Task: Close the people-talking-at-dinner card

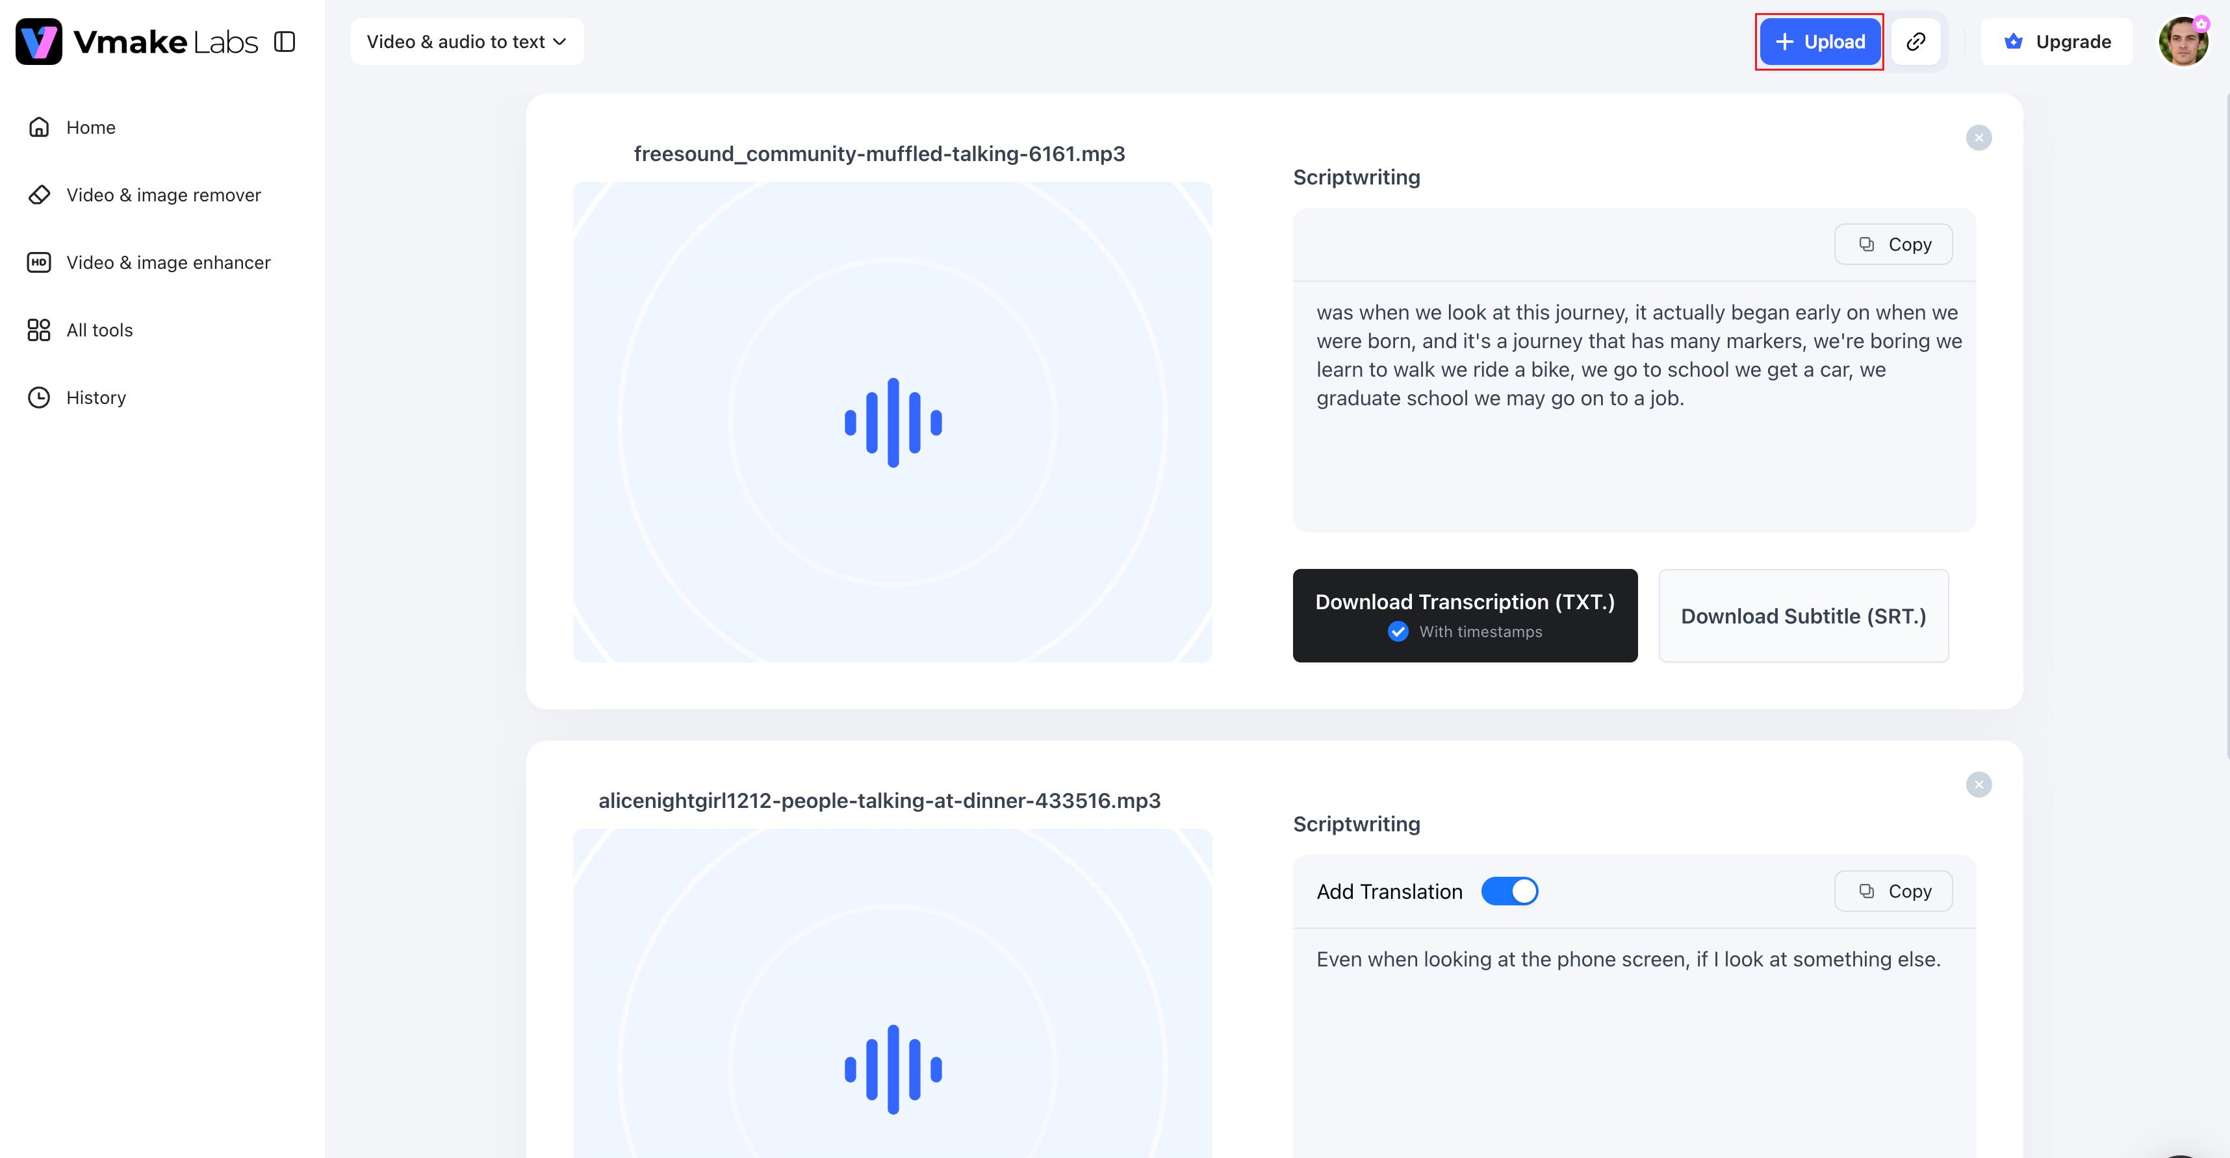Action: 1978,785
